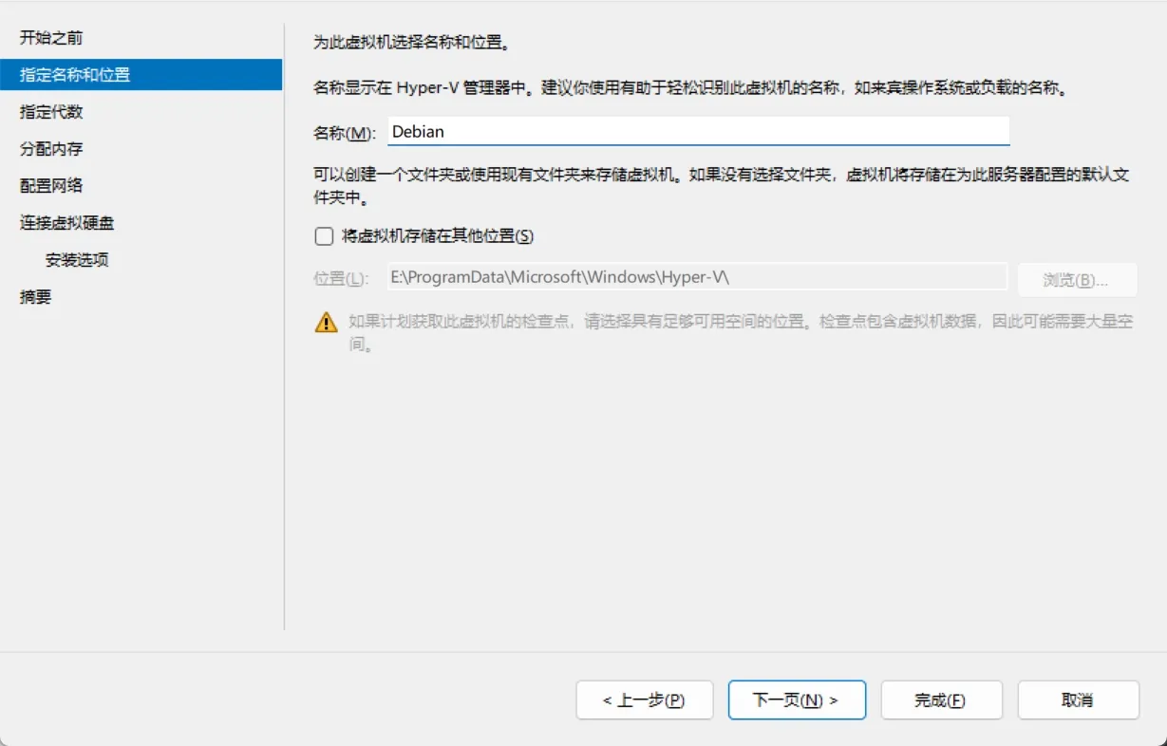
Task: Continue with the 下一页(N) button
Action: click(x=797, y=700)
